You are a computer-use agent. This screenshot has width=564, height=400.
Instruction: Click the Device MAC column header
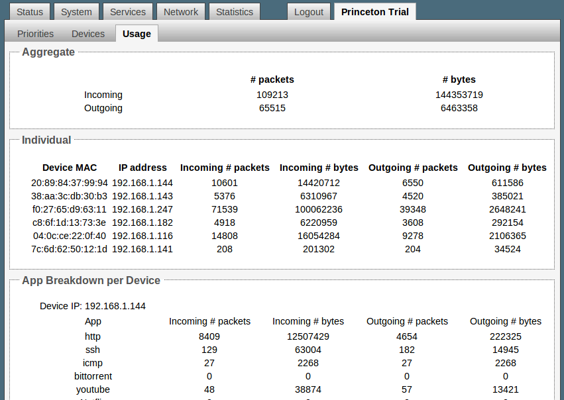click(x=70, y=168)
